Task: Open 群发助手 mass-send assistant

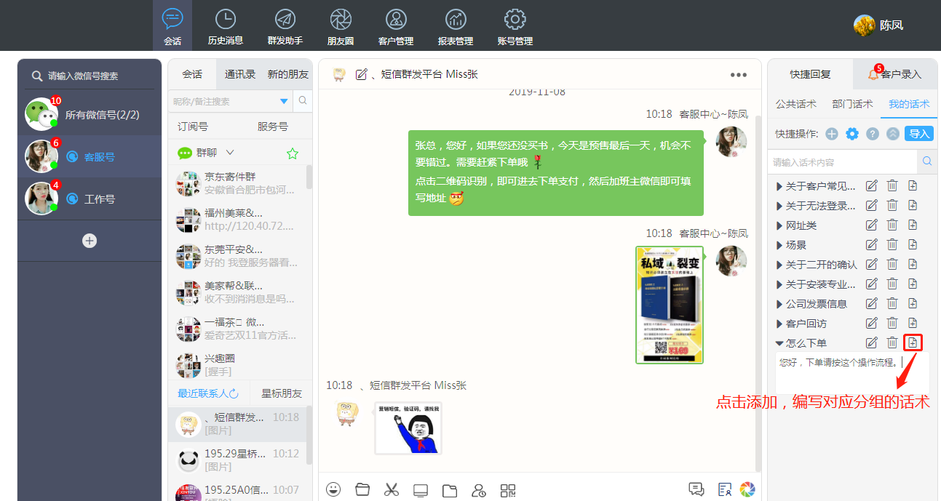Action: [x=285, y=26]
